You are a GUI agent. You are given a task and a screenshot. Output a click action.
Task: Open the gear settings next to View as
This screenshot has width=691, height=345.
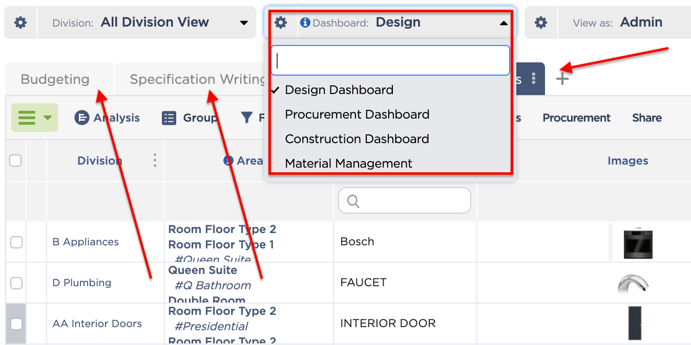coord(541,22)
